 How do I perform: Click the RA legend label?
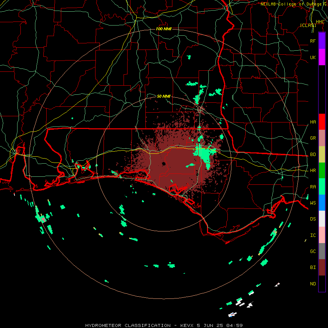(x=313, y=187)
